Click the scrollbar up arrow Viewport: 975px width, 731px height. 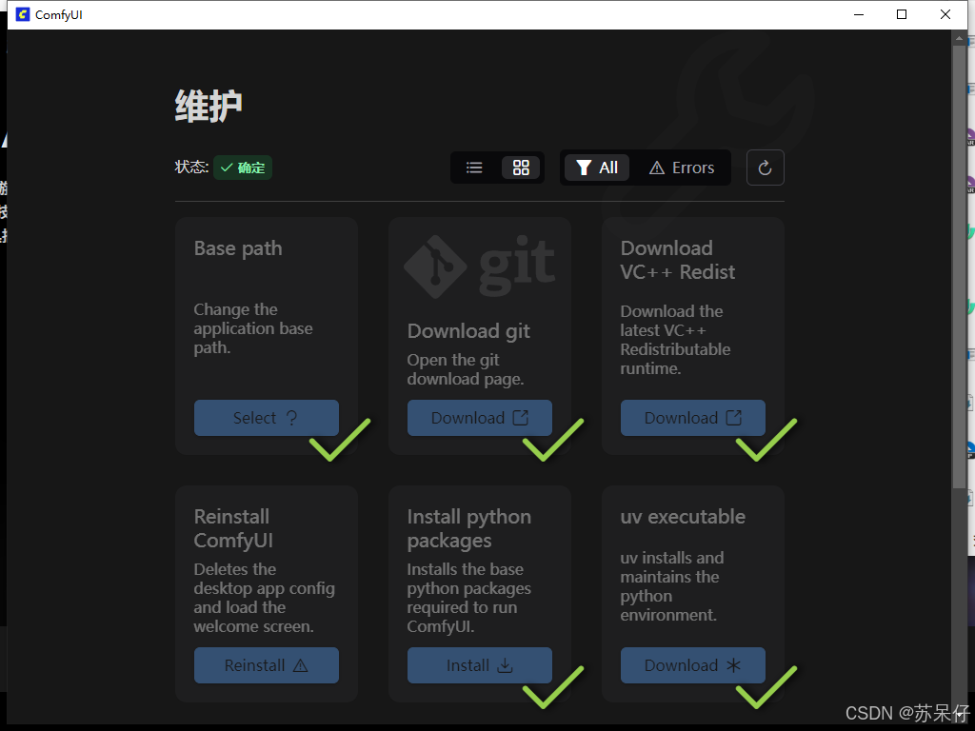tap(960, 37)
